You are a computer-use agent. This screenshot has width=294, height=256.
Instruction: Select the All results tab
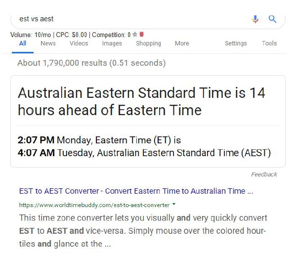coord(23,43)
